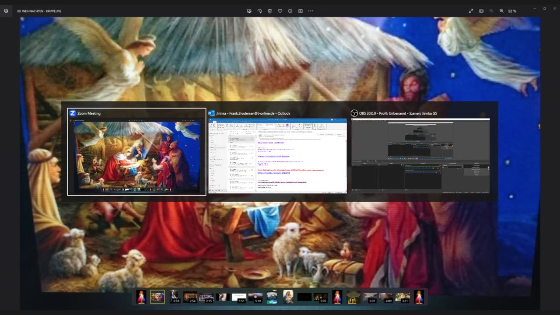Open the all-black thumbnail in filmstrip
This screenshot has width=560, height=315.
304,297
